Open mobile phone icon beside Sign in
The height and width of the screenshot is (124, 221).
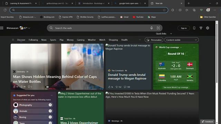coord(194,28)
